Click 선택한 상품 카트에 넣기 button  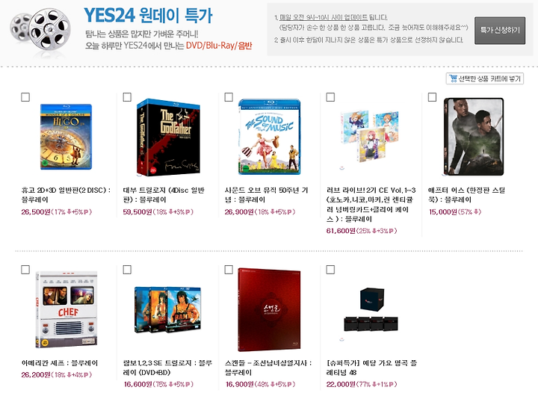point(485,78)
